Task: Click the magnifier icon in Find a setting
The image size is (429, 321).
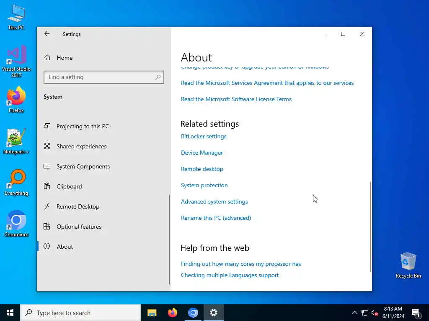Action: click(158, 77)
